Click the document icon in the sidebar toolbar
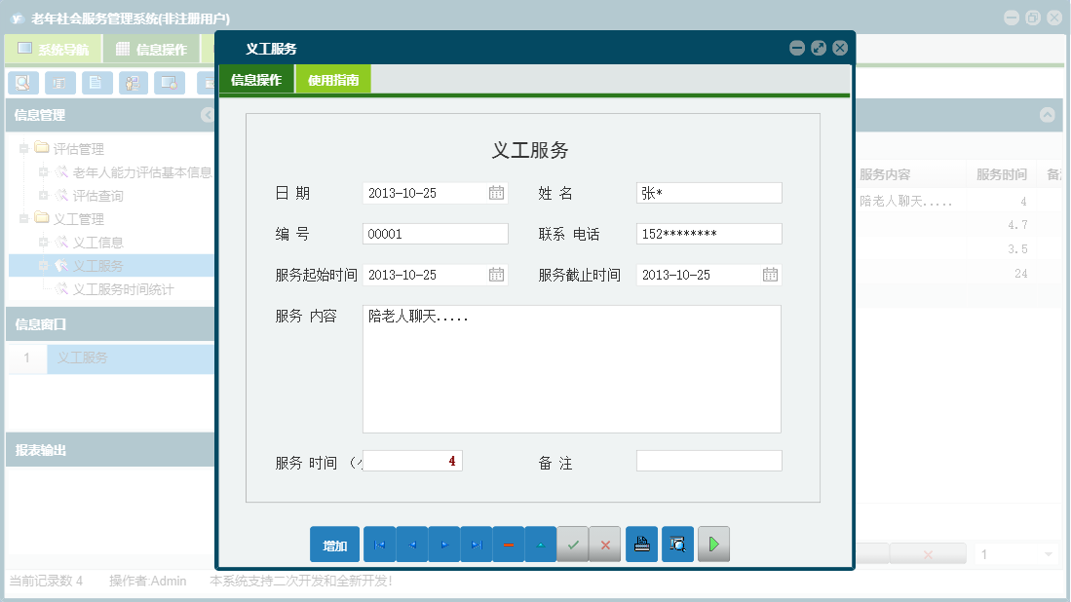The width and height of the screenshot is (1071, 602). pyautogui.click(x=96, y=83)
